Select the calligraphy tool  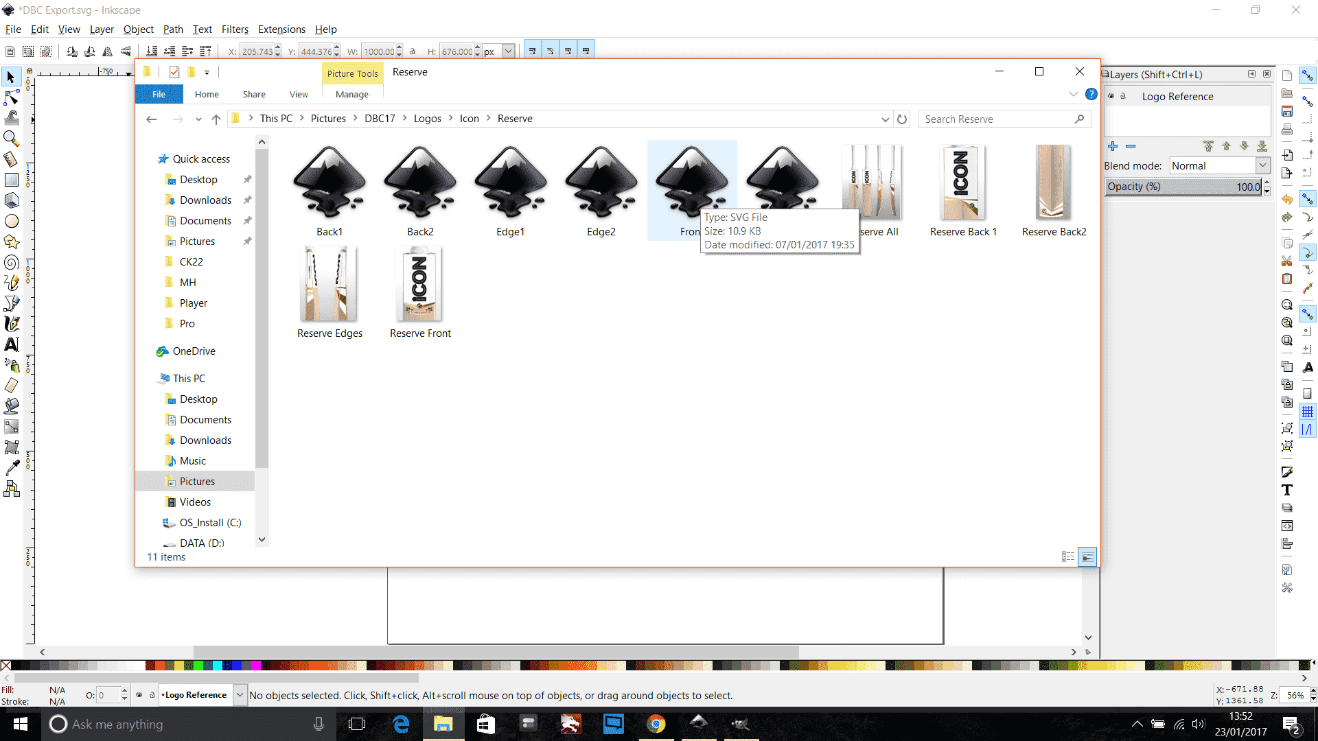[x=11, y=324]
